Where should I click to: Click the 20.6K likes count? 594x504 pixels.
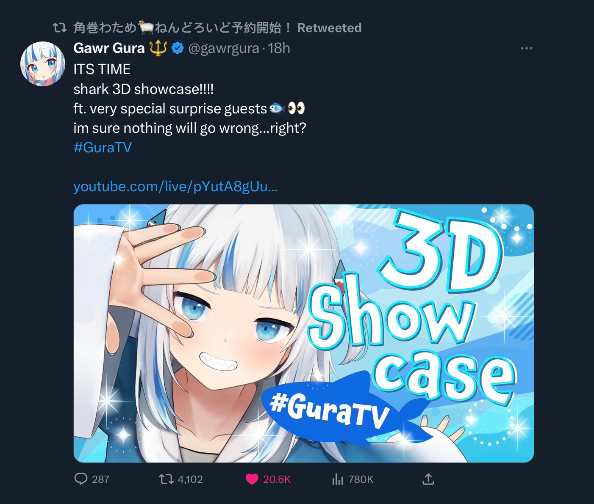pos(277,479)
